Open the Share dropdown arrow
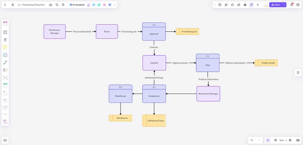303x145 pixels. (284, 5)
